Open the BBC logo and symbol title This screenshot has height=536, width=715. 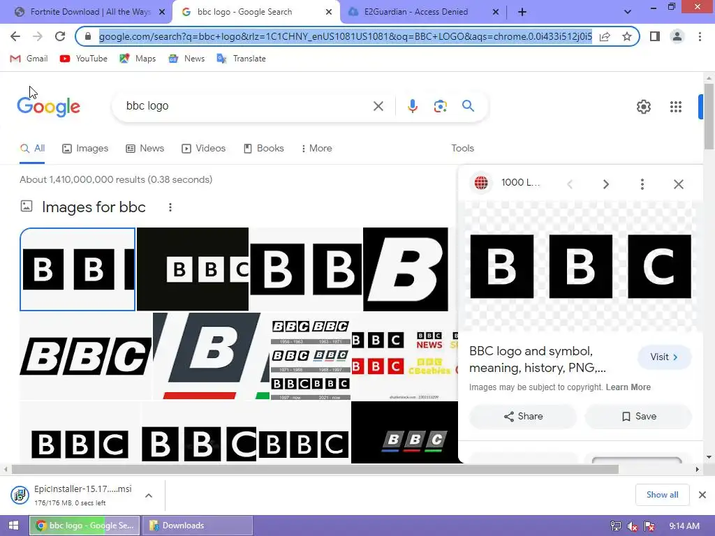(538, 359)
